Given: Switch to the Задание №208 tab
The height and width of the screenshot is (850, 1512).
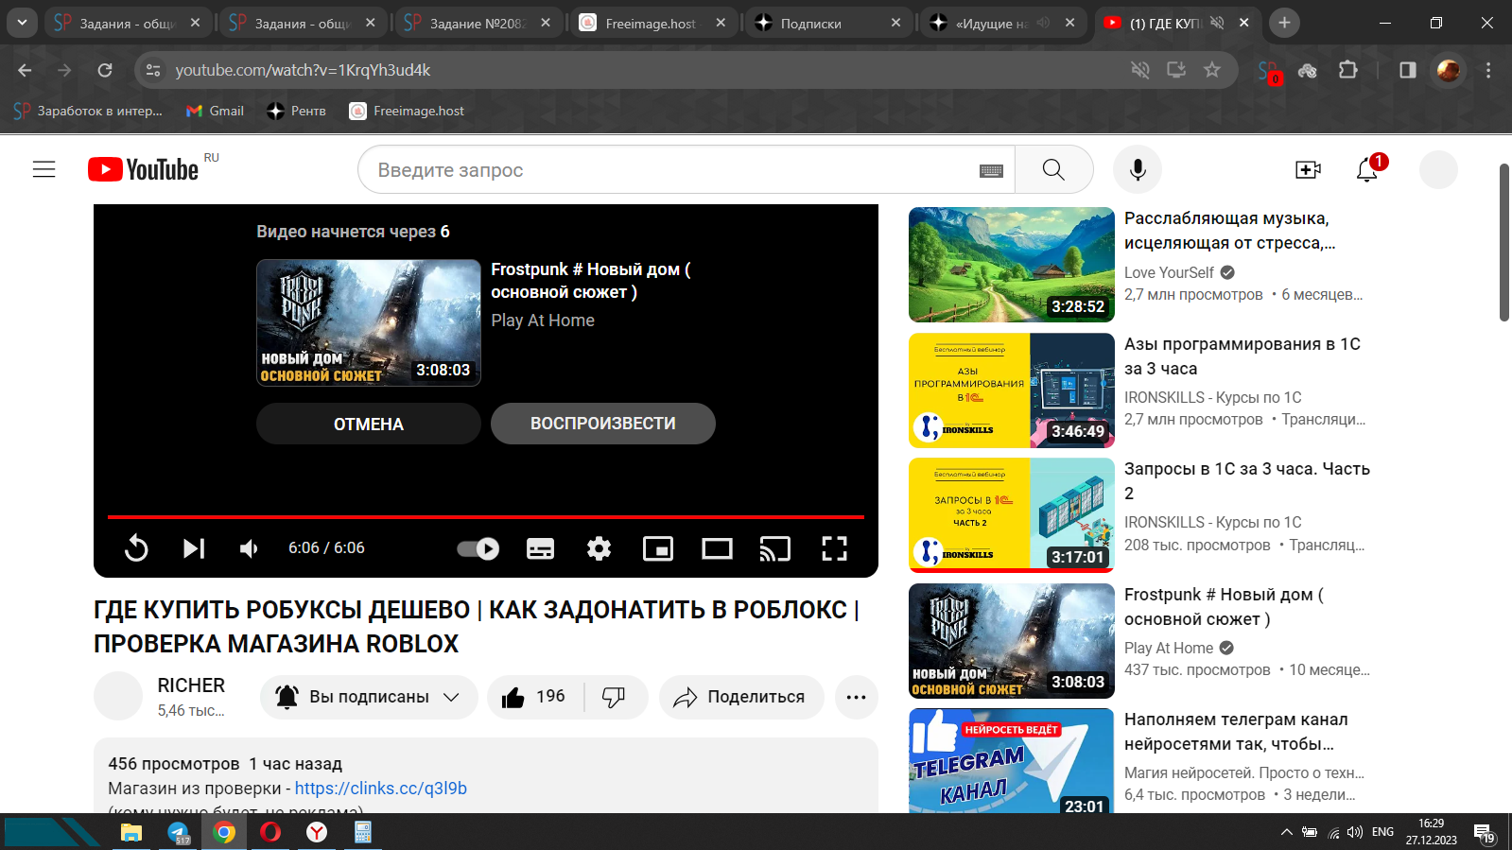Looking at the screenshot, I should click(478, 23).
